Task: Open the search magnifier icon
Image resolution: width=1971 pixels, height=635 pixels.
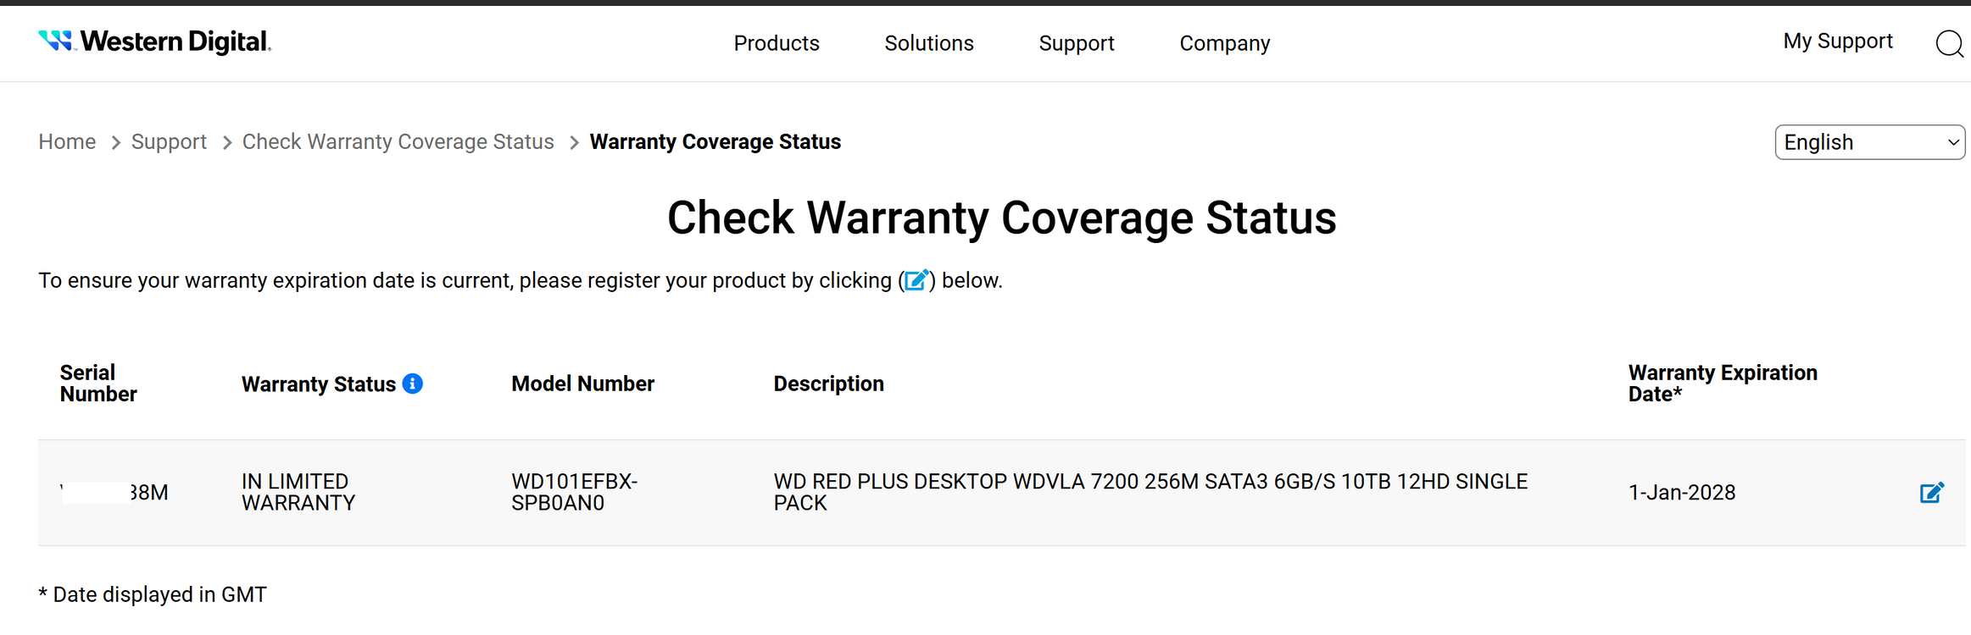Action: click(1949, 43)
